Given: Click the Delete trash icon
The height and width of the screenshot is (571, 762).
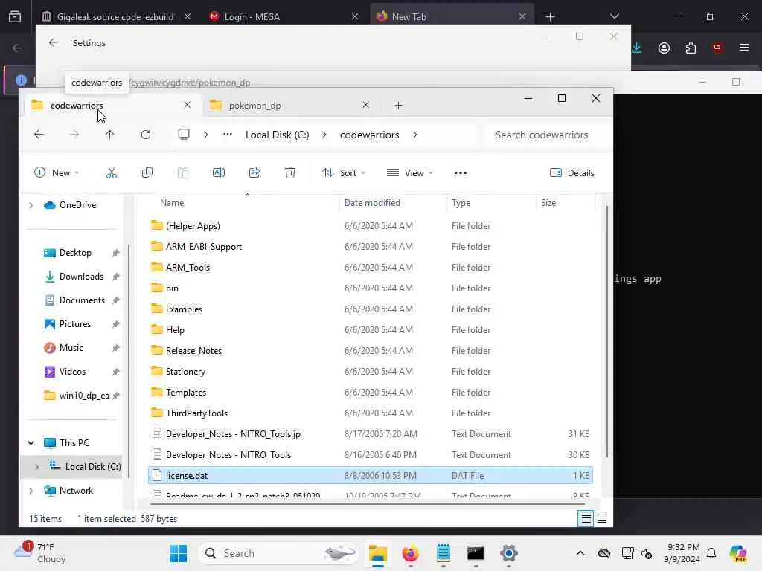Looking at the screenshot, I should pos(290,172).
